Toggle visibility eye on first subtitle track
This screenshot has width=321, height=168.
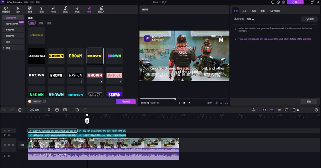pyautogui.click(x=9, y=130)
